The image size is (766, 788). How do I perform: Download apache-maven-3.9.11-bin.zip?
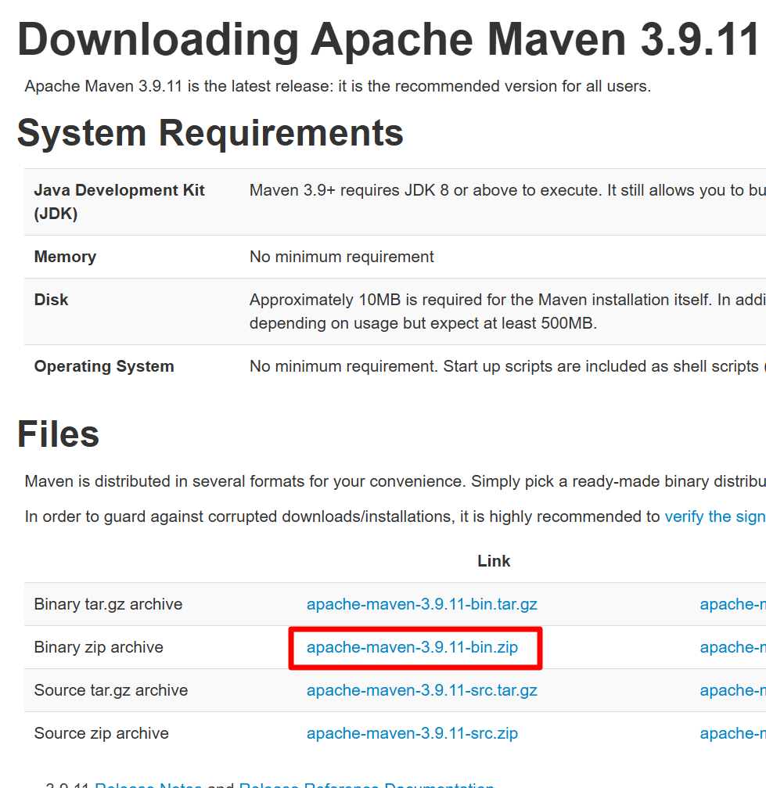click(412, 647)
